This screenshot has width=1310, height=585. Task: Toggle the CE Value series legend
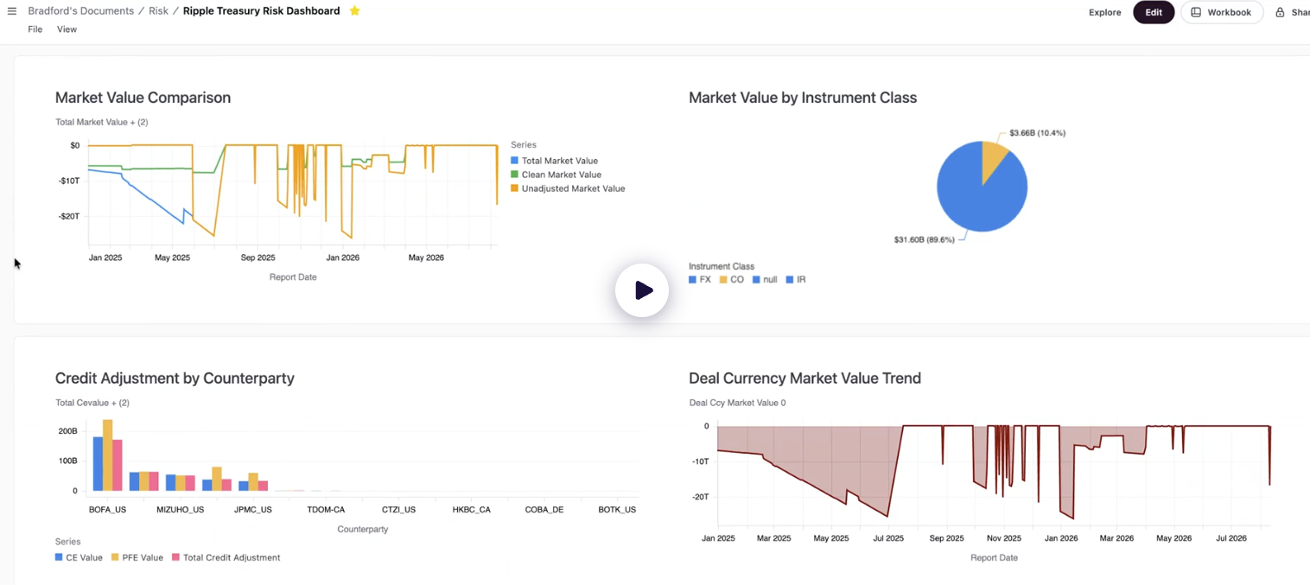coord(79,558)
